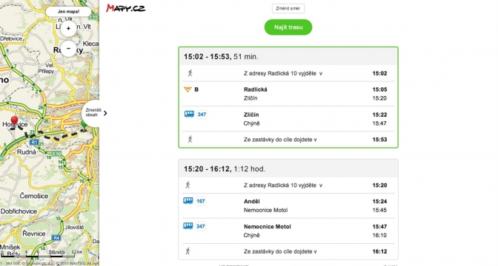
Task: Click the bus icon for Anděl connection
Action: (x=188, y=201)
